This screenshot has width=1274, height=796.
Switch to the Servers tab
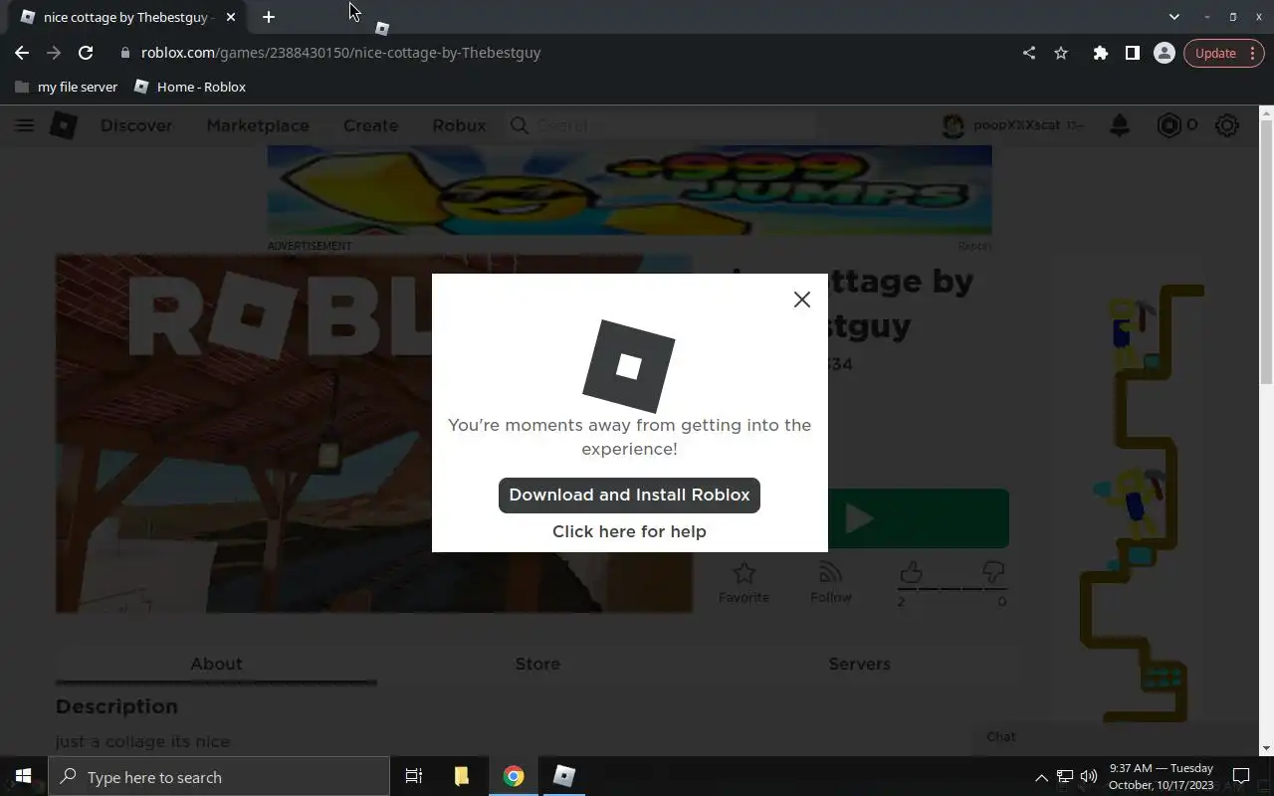859,664
